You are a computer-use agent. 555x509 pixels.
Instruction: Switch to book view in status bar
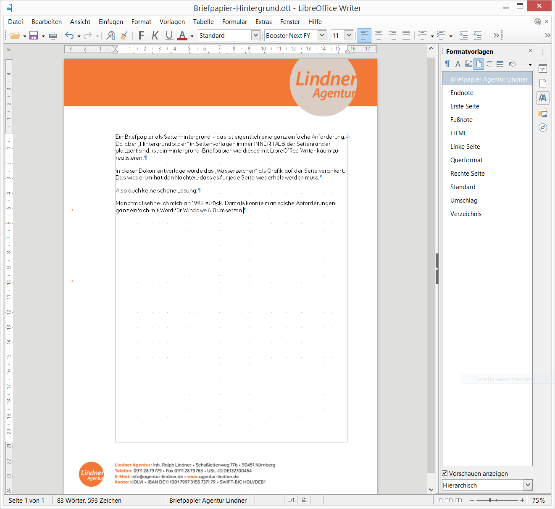click(458, 500)
